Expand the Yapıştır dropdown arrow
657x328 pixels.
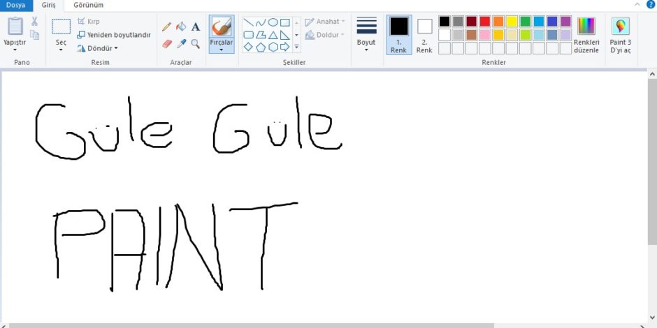(15, 50)
